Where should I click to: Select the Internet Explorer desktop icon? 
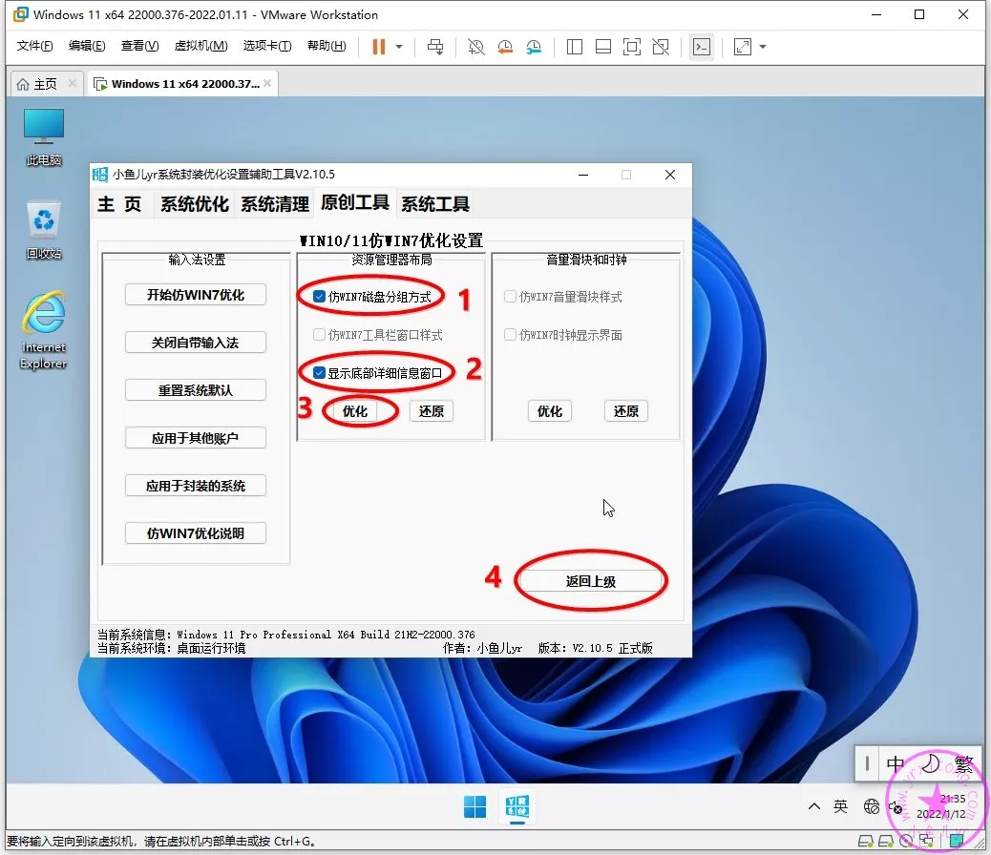click(44, 330)
